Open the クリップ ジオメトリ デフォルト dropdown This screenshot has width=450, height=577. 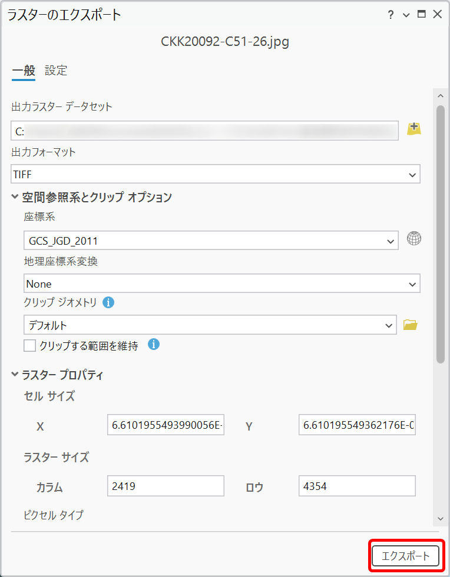click(210, 325)
